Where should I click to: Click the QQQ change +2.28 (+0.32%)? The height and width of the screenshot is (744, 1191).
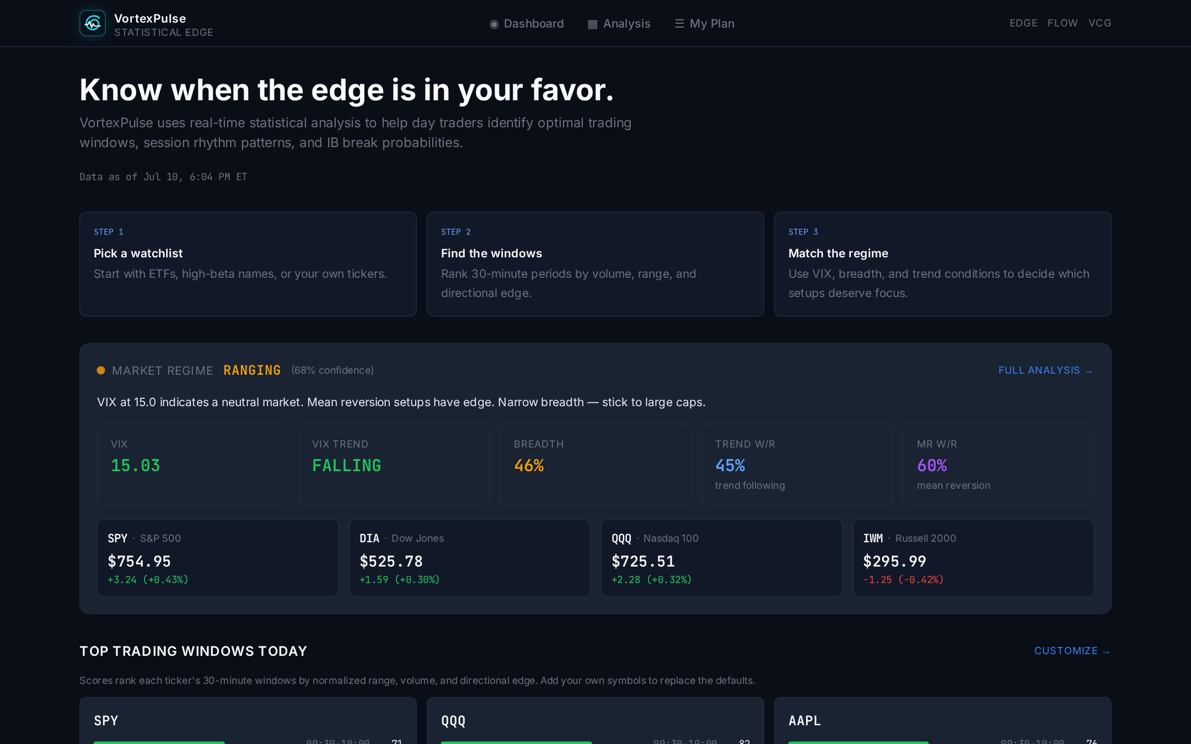click(x=652, y=580)
